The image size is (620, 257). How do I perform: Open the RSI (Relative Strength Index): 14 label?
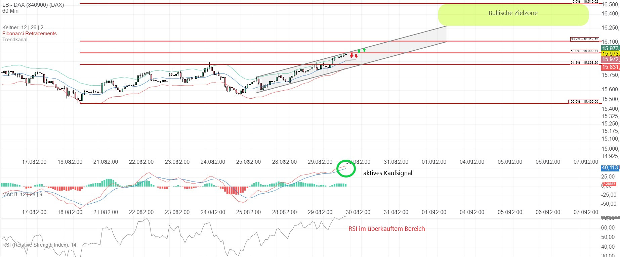tap(39, 245)
